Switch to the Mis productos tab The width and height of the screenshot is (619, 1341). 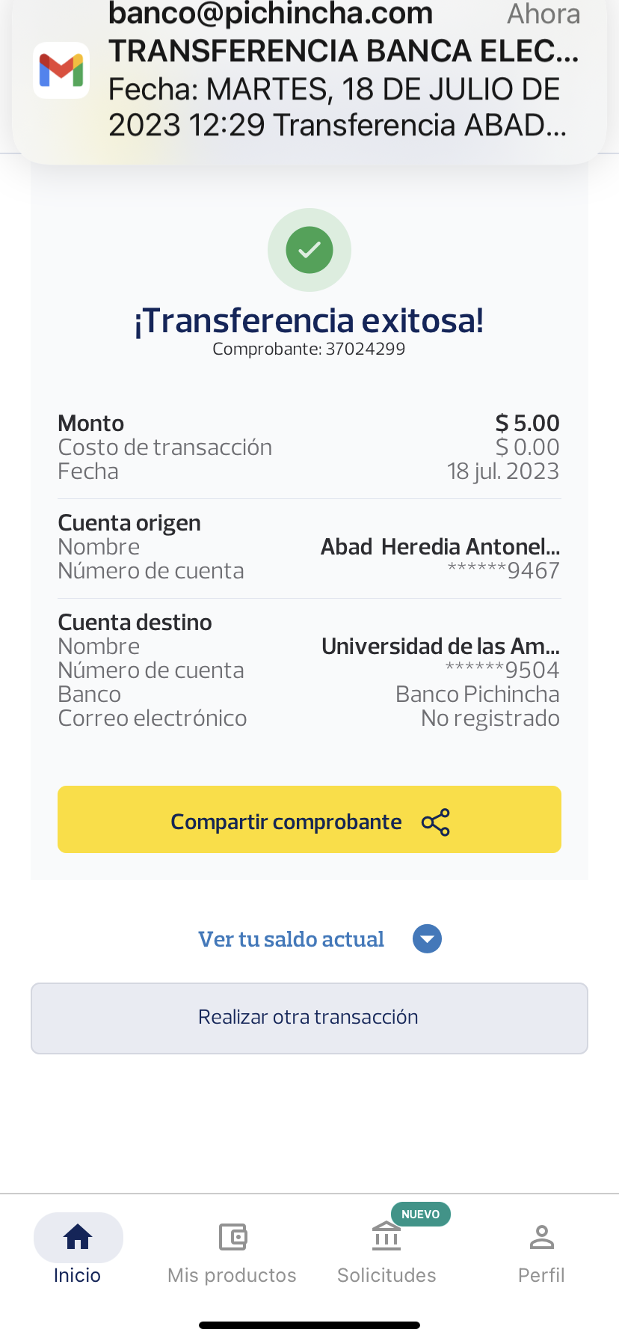[x=232, y=1275]
